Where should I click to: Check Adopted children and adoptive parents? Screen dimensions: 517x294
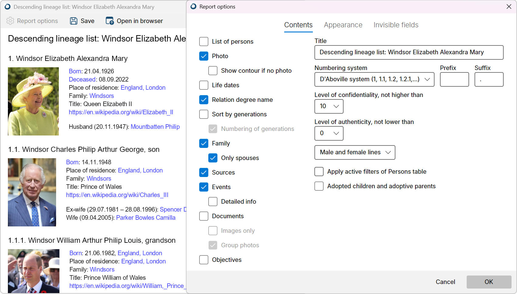[x=319, y=186]
